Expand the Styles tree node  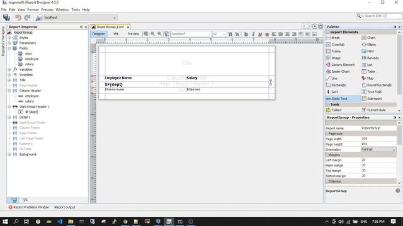(x=9, y=38)
